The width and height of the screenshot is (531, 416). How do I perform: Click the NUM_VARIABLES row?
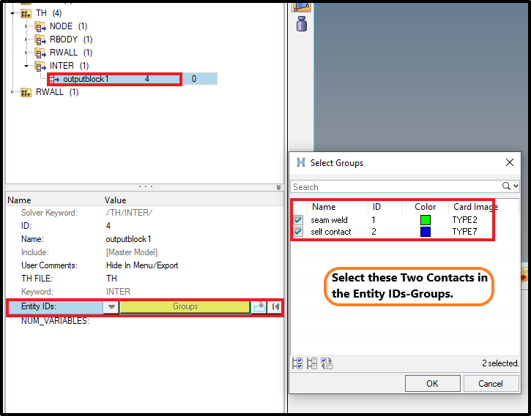[x=145, y=321]
